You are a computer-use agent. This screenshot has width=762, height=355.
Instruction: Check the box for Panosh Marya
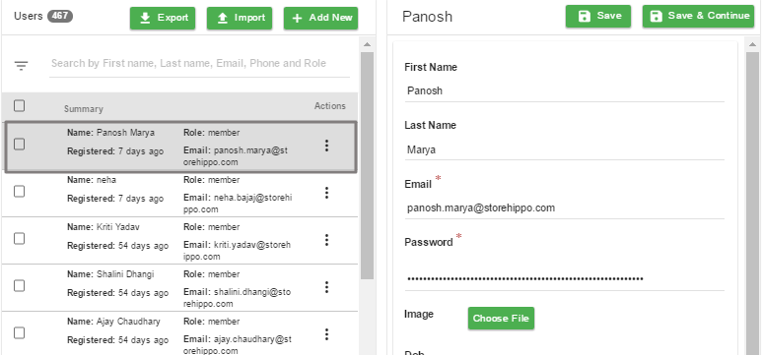click(x=19, y=144)
